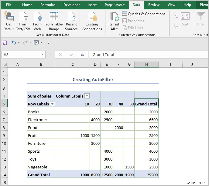The height and width of the screenshot is (186, 209).
Task: Save the workbook from quick access
Action: [5, 43]
